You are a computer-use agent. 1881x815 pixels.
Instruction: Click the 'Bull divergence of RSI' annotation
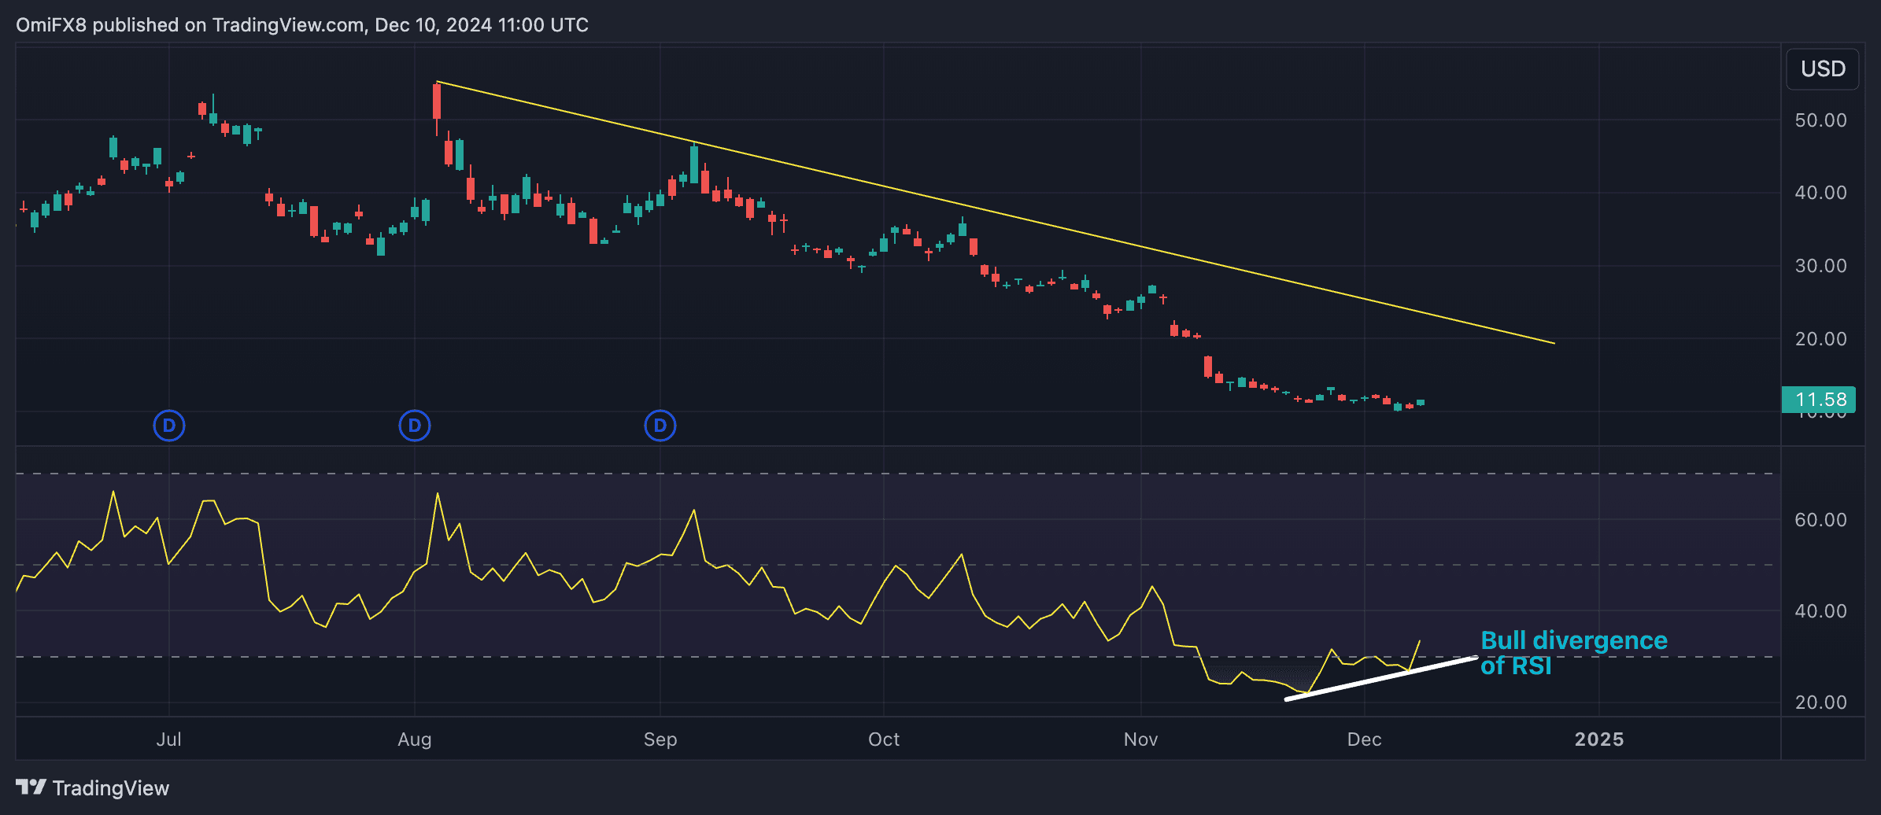pyautogui.click(x=1573, y=653)
